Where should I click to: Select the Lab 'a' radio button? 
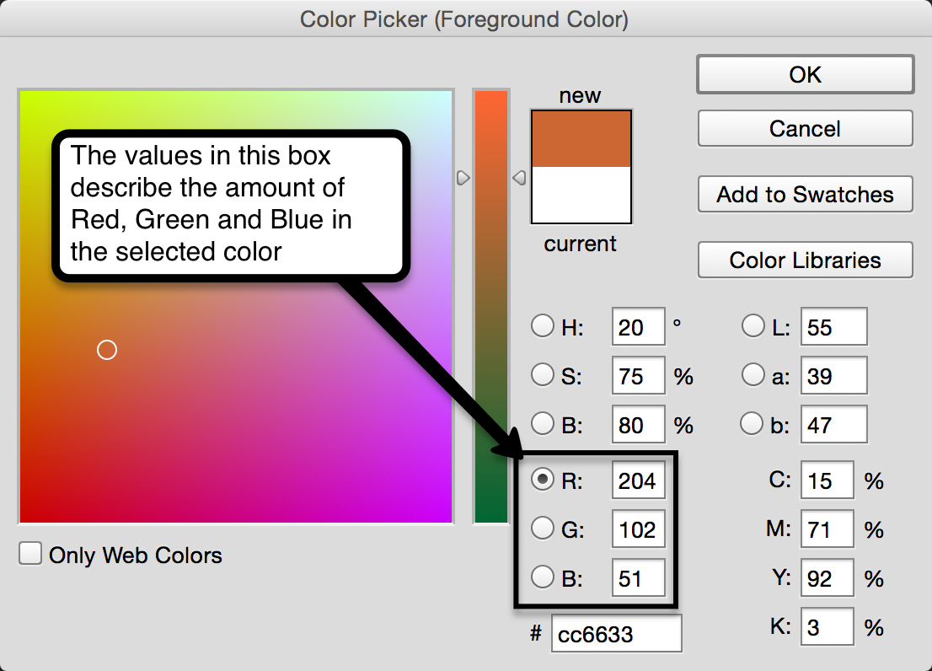(x=753, y=375)
